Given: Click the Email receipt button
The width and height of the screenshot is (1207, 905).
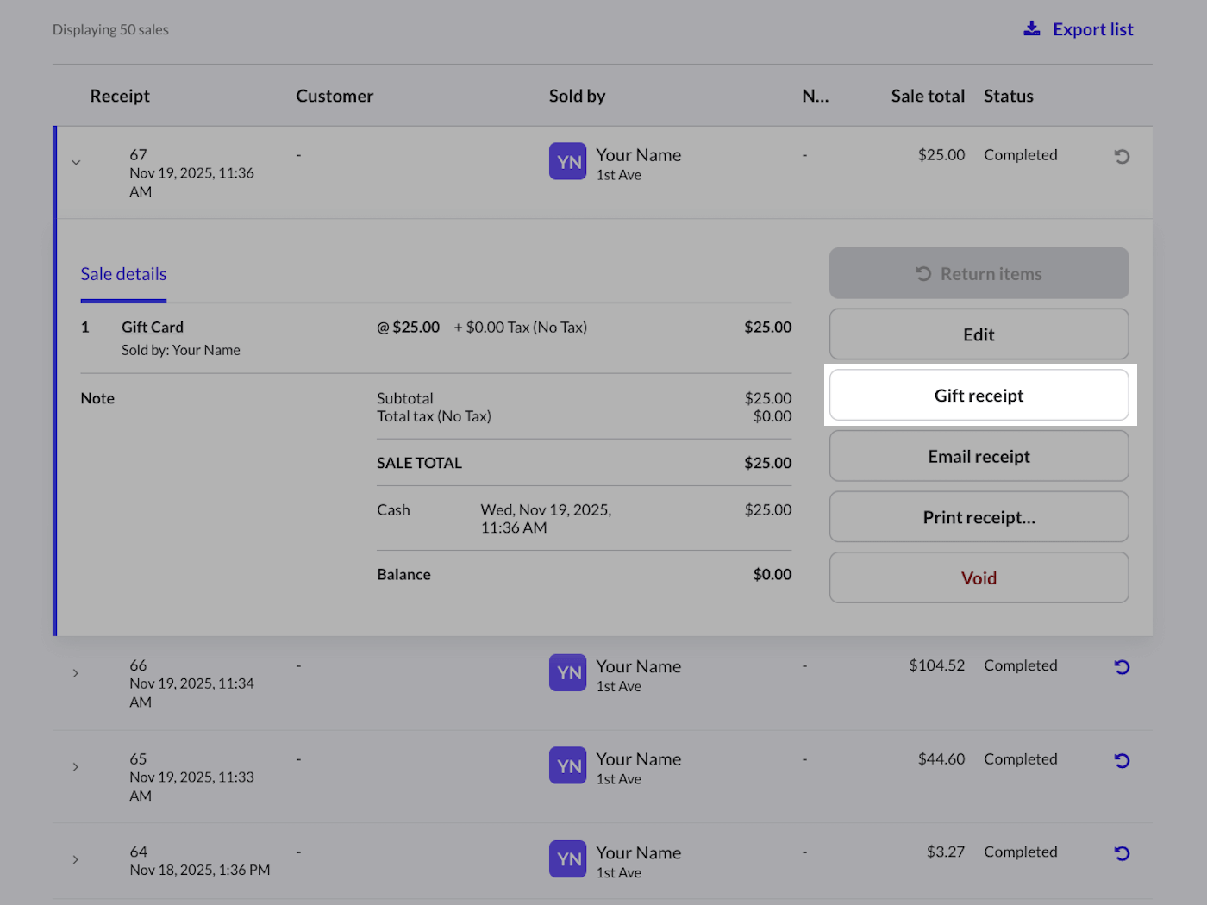Looking at the screenshot, I should pyautogui.click(x=979, y=457).
